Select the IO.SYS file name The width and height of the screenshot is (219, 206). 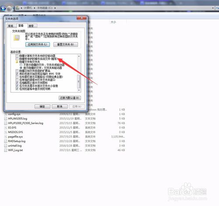click(12, 128)
